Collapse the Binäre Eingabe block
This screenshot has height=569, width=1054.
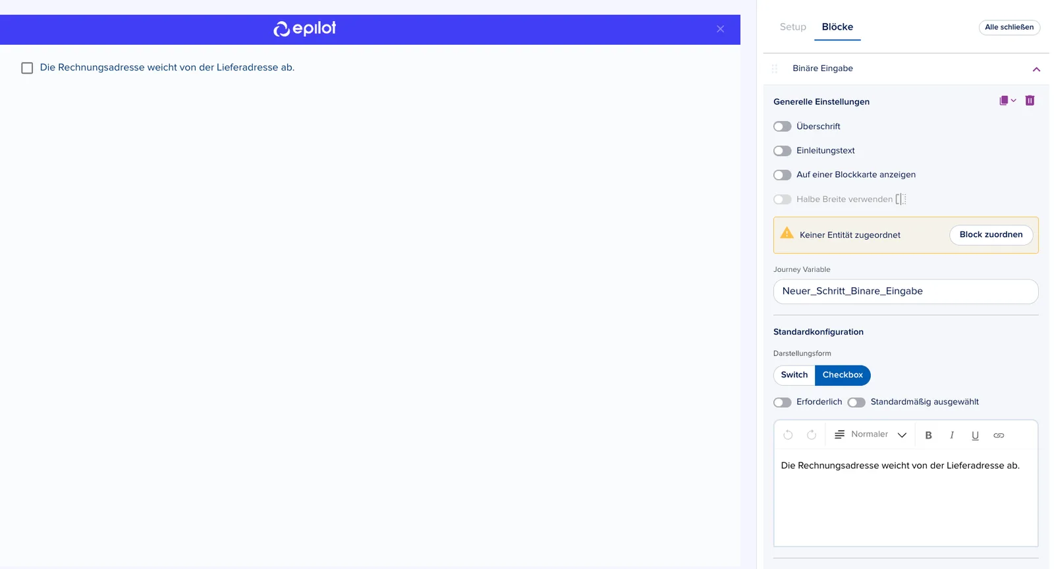(x=1036, y=69)
